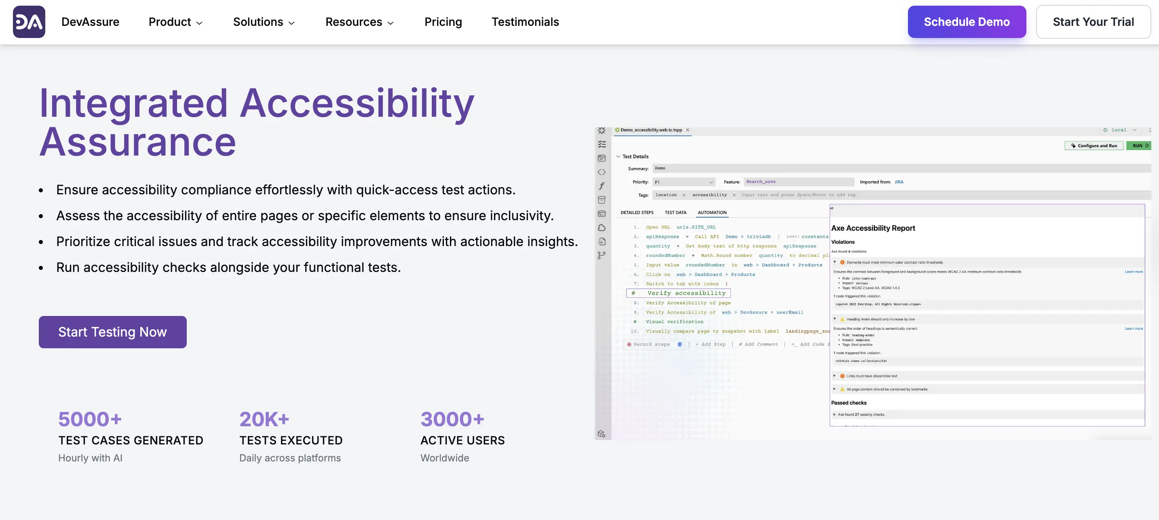Image resolution: width=1159 pixels, height=520 pixels.
Task: Click the import/export sidebar icon
Action: tap(602, 242)
